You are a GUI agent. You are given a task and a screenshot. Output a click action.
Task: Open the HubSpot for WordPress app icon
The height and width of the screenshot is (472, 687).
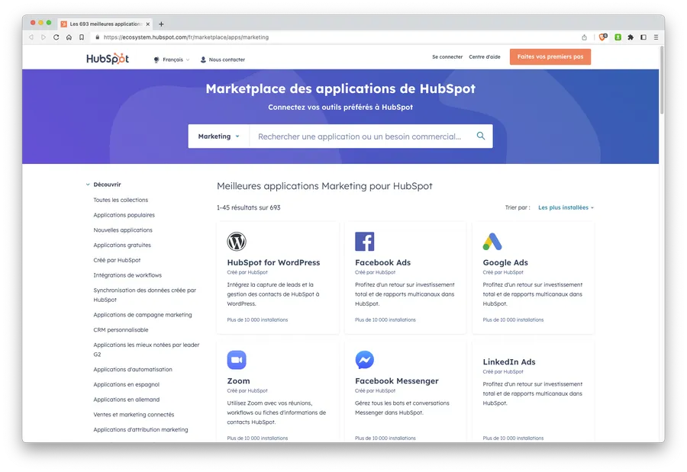237,242
